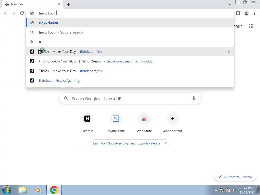Click the network tray icon
Viewport: 260px width, 195px height.
[222, 190]
